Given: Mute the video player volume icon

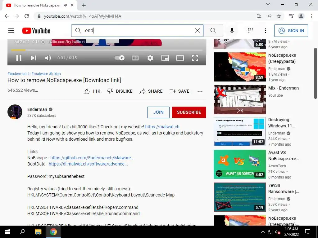Looking at the screenshot, I should point(48,58).
